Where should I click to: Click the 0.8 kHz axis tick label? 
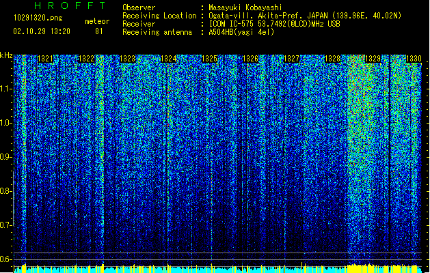click(6, 191)
